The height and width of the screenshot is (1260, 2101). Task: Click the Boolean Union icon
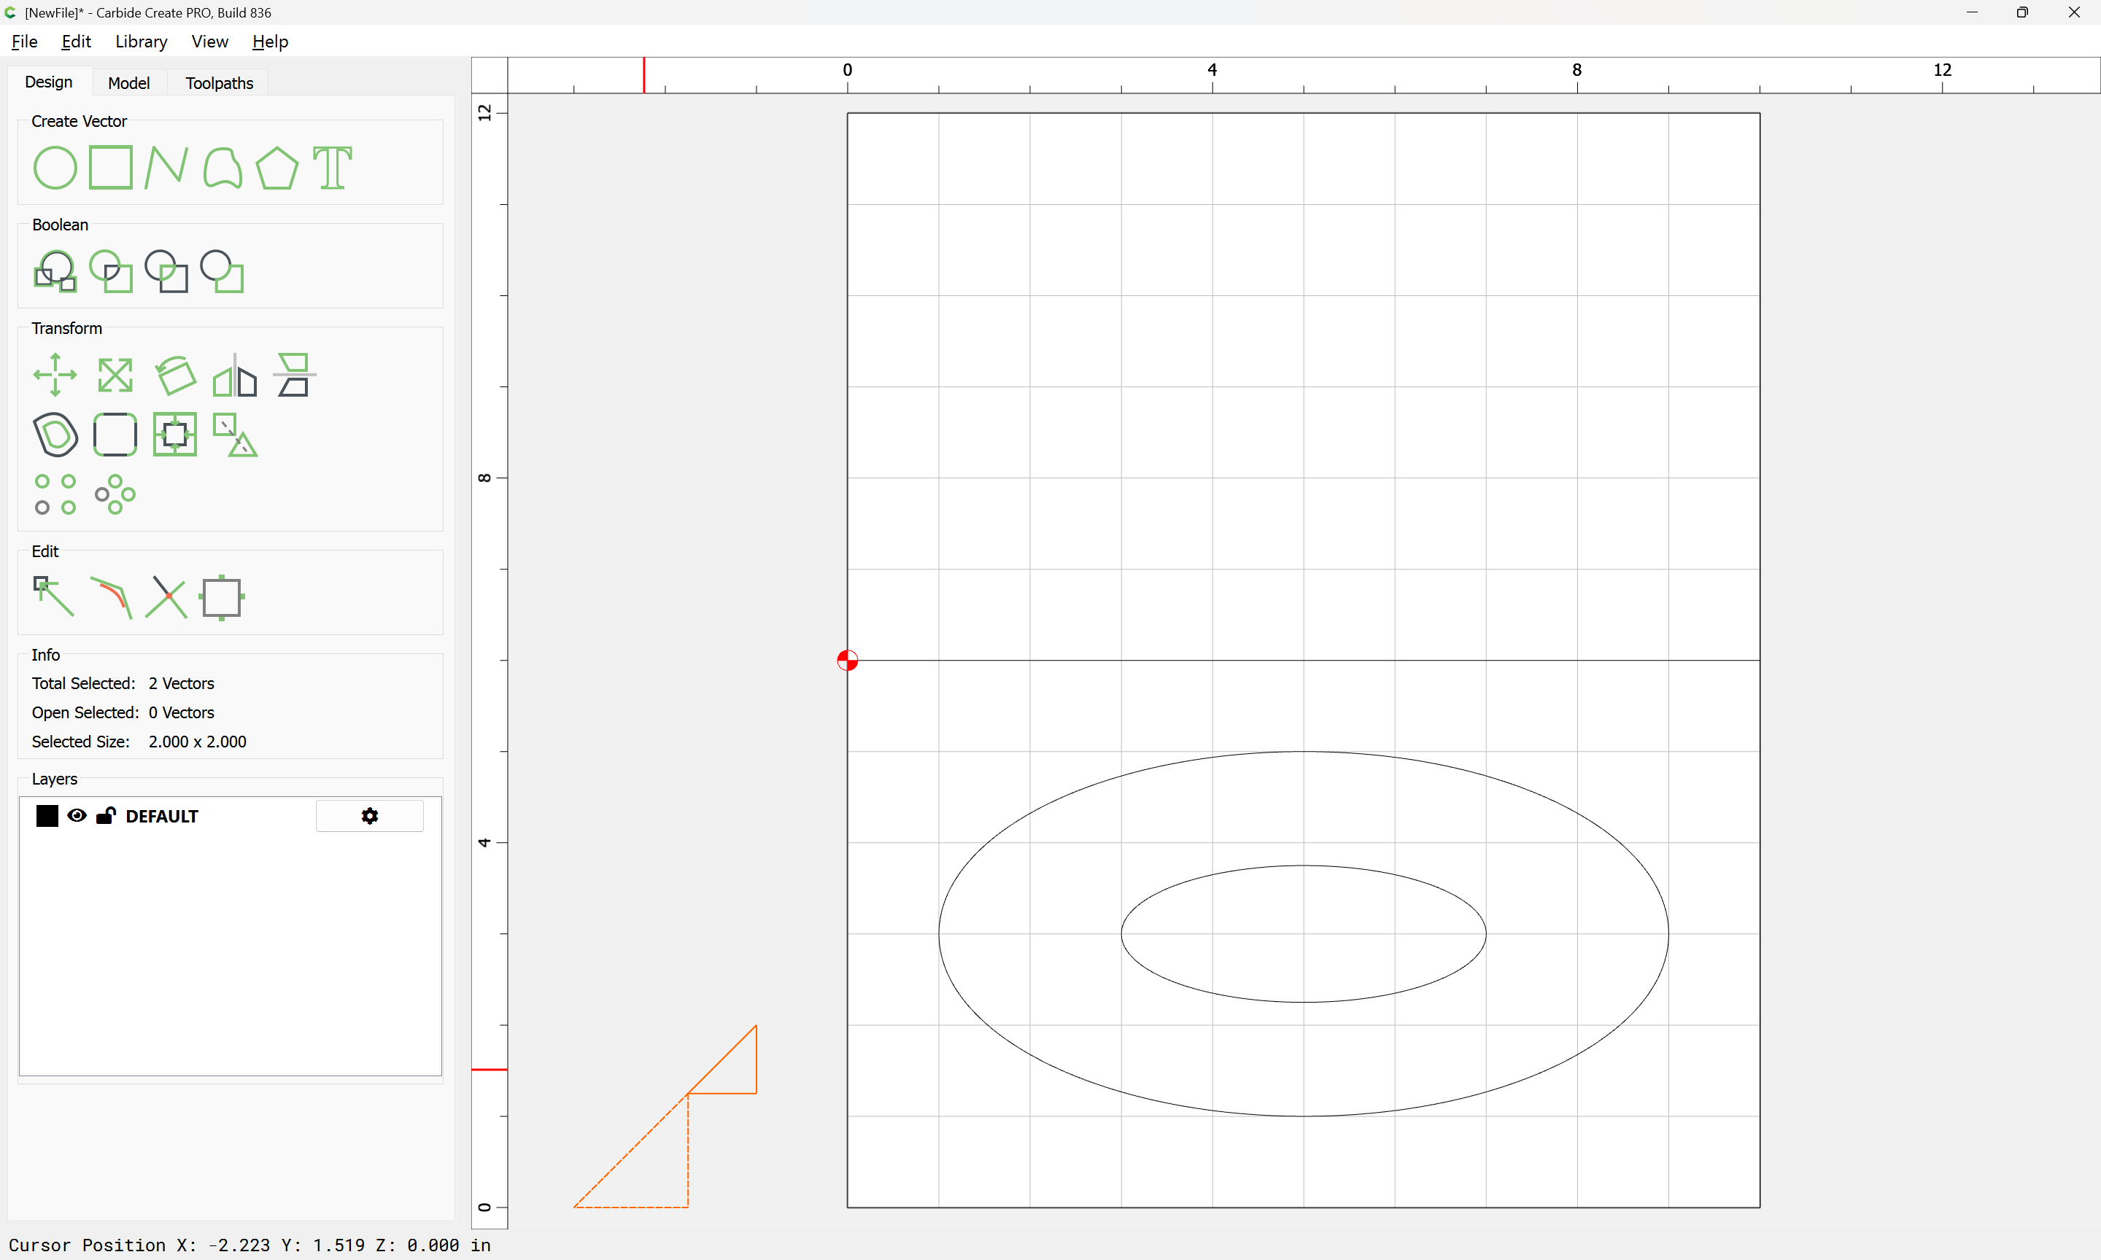point(55,272)
